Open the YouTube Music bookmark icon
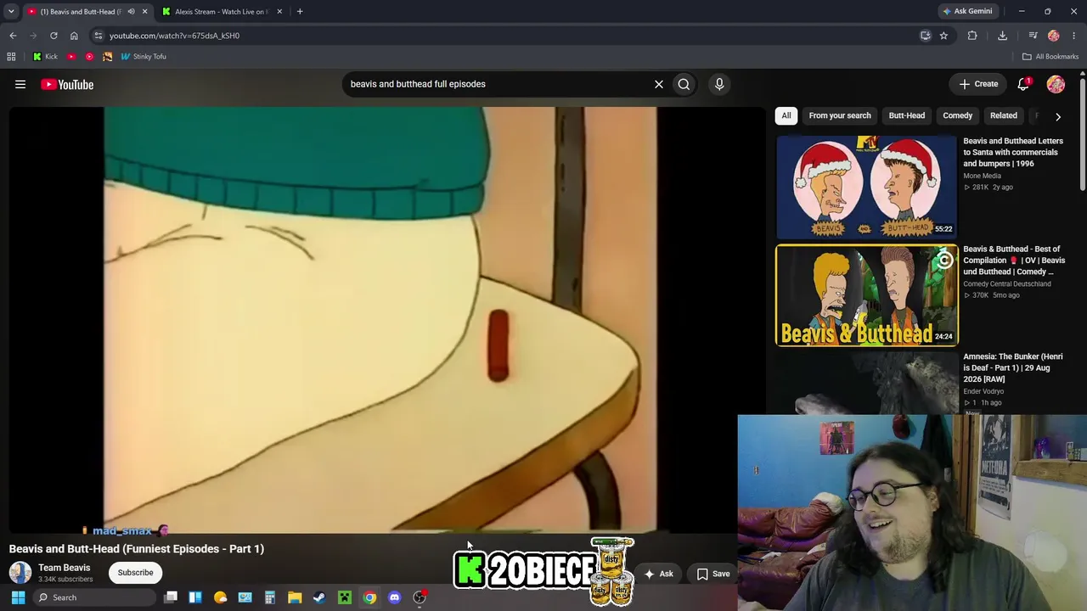This screenshot has width=1087, height=611. click(x=89, y=57)
